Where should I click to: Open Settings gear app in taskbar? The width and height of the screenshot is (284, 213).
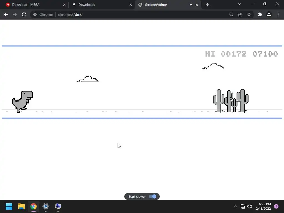pos(46,206)
